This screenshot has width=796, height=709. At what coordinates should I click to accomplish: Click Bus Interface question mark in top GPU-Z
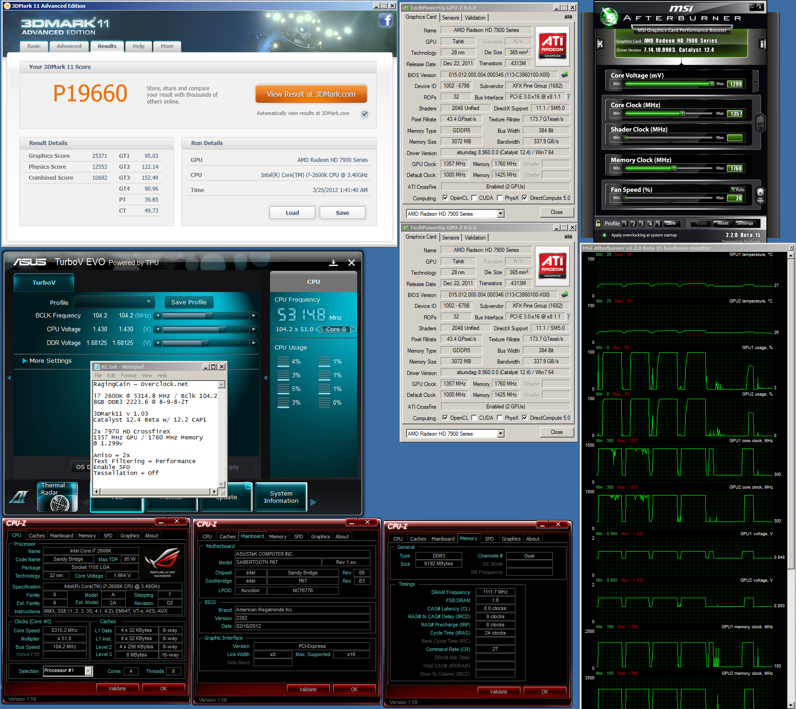(x=568, y=97)
